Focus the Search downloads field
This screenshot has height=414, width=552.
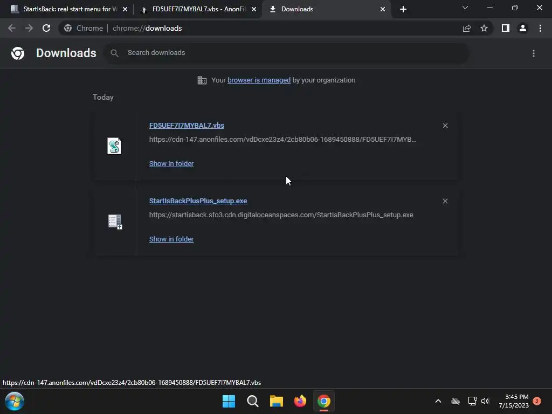click(287, 53)
